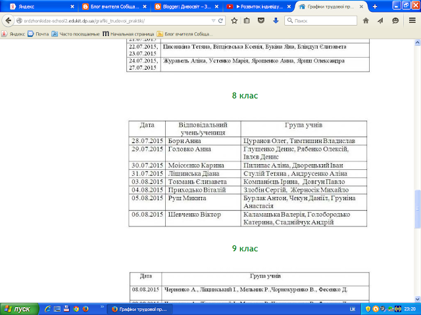
Task: Click the Pocket save icon
Action: click(260, 20)
